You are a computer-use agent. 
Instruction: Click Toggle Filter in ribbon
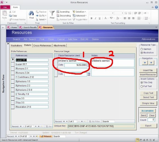click(80, 19)
